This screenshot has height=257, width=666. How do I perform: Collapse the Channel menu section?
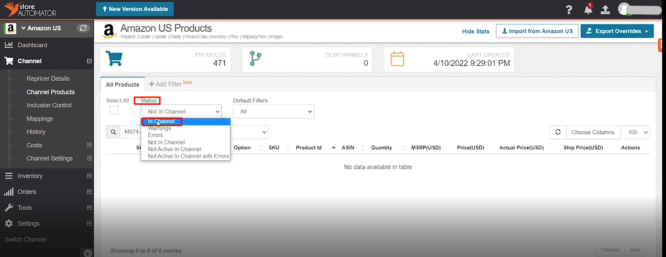point(89,61)
